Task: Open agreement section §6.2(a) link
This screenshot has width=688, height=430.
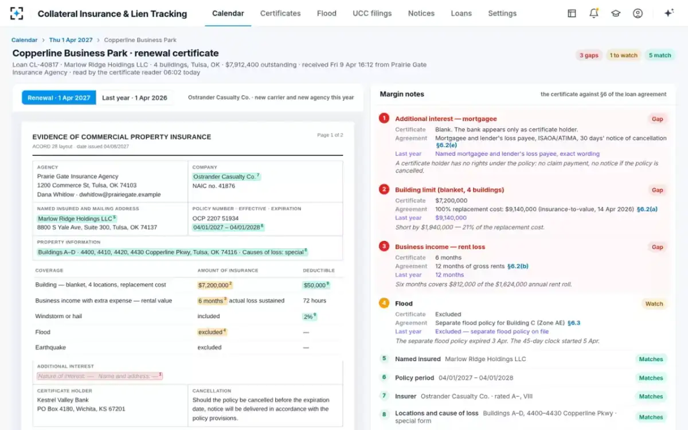Action: pos(647,209)
